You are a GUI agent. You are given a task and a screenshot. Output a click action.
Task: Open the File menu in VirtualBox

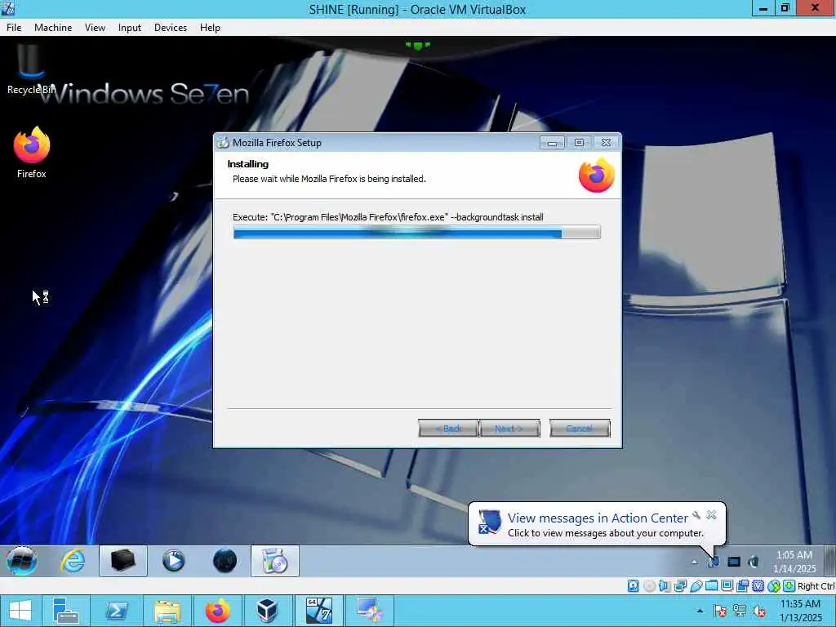14,28
